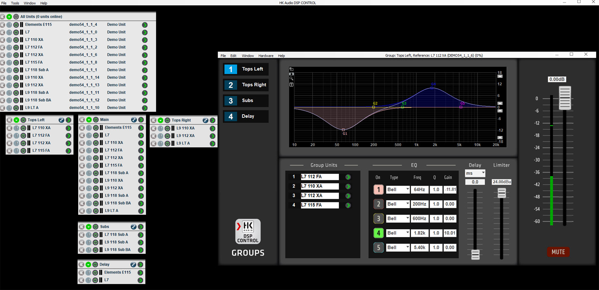
Task: Open the Tools menu in main window
Action: [x=15, y=3]
